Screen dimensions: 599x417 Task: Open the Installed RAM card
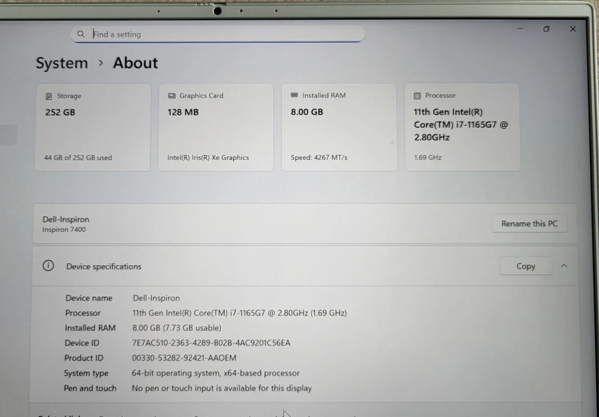click(339, 127)
